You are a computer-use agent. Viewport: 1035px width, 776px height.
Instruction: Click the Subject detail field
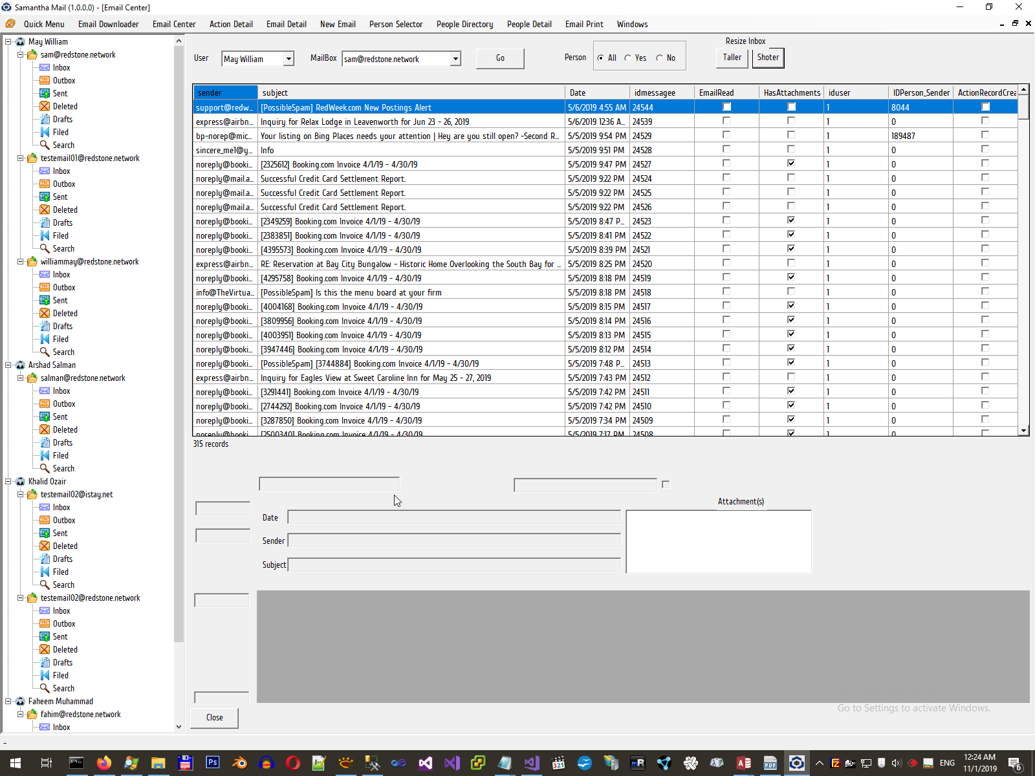coord(454,565)
